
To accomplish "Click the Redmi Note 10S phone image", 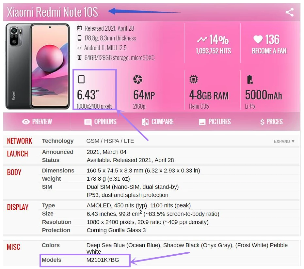I will point(38,66).
